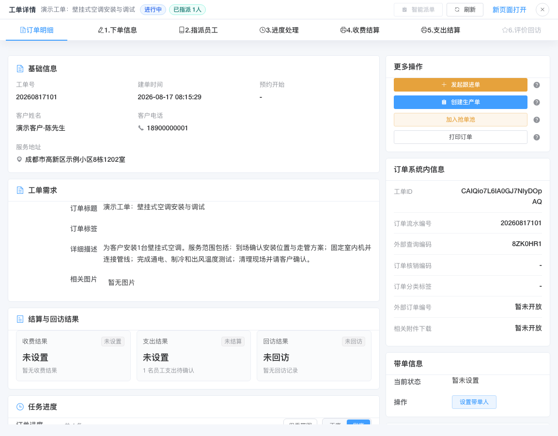
Task: Click the creation time 2026-08-17 08:15:29
Action: coord(170,97)
